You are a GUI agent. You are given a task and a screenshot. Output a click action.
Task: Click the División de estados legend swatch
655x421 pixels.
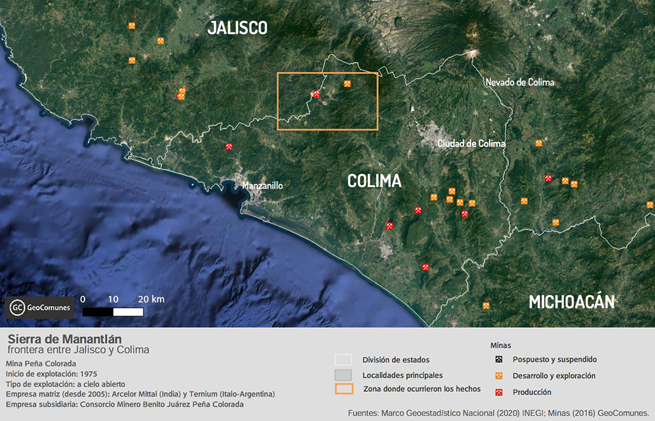[343, 360]
